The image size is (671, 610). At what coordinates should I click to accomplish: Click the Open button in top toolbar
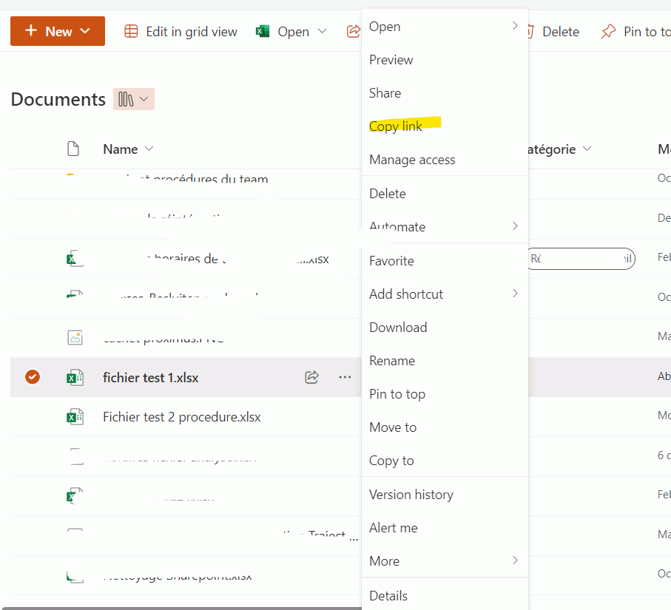[x=292, y=31]
